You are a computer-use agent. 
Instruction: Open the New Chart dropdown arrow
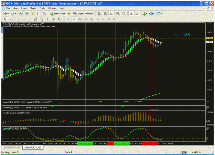tap(8, 13)
